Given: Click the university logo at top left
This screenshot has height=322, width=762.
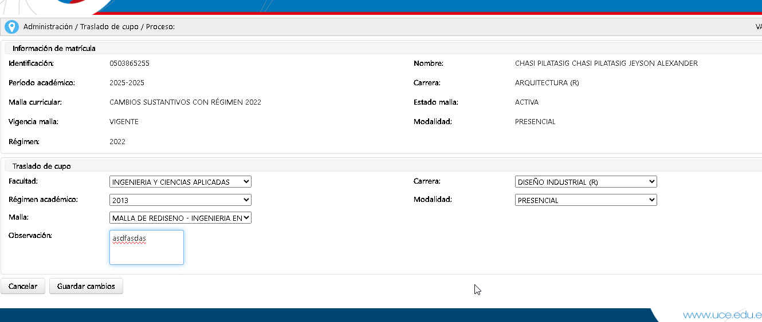Looking at the screenshot, I should [x=74, y=3].
